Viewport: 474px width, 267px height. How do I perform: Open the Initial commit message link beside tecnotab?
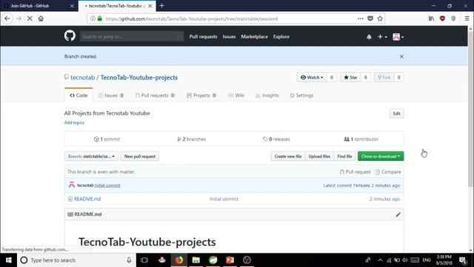[107, 185]
